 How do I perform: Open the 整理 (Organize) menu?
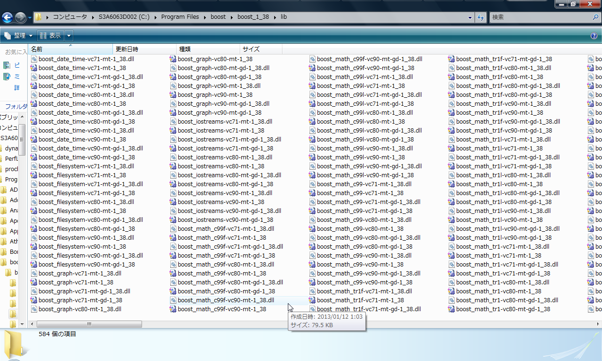[x=19, y=36]
